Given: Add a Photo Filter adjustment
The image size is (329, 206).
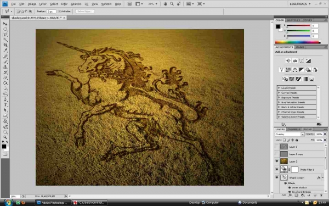Looking at the screenshot, I should [x=308, y=70].
